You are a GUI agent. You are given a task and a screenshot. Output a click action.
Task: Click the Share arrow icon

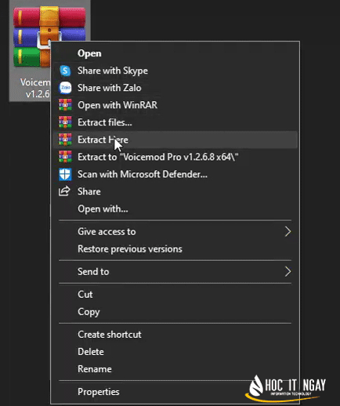(64, 191)
